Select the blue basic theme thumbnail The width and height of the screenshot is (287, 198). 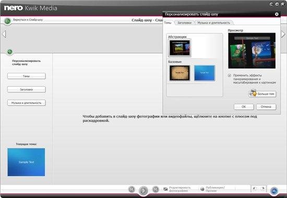[x=205, y=73]
